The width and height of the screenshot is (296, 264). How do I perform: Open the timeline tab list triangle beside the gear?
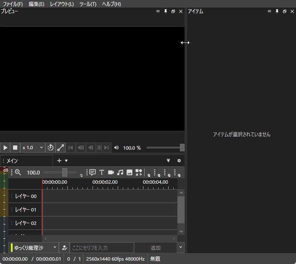coord(168,161)
